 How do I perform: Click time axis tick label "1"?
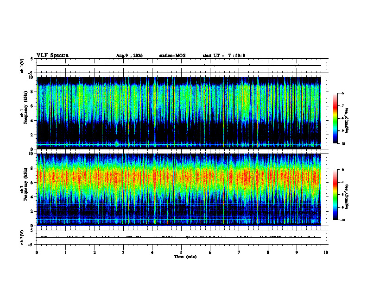tap(65, 252)
